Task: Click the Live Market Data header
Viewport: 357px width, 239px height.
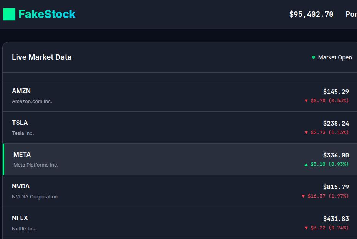Action: [x=41, y=57]
